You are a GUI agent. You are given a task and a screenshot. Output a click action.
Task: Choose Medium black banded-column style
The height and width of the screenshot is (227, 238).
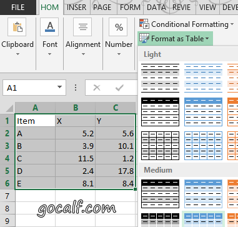[160, 219]
